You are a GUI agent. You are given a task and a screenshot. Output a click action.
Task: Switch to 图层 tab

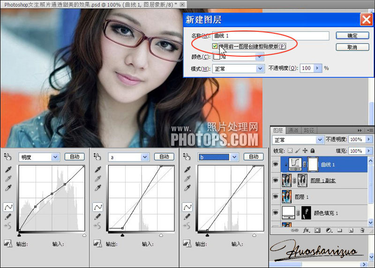278,130
